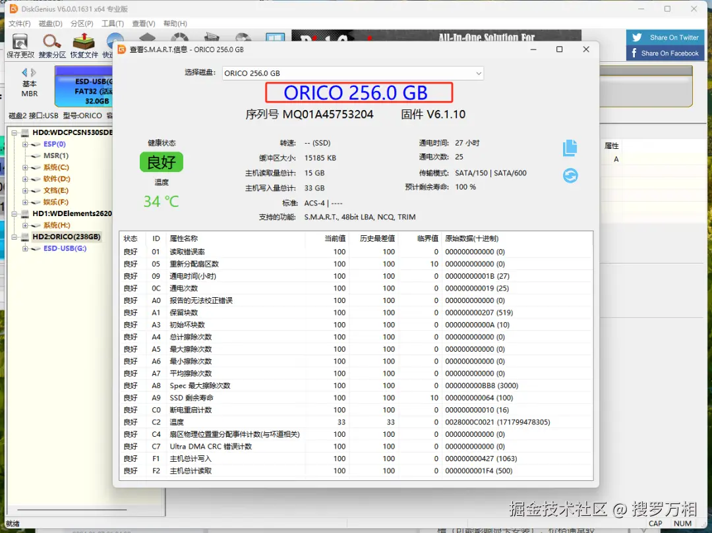Open the 帮助(H) menu
Image resolution: width=712 pixels, height=533 pixels.
click(x=175, y=24)
